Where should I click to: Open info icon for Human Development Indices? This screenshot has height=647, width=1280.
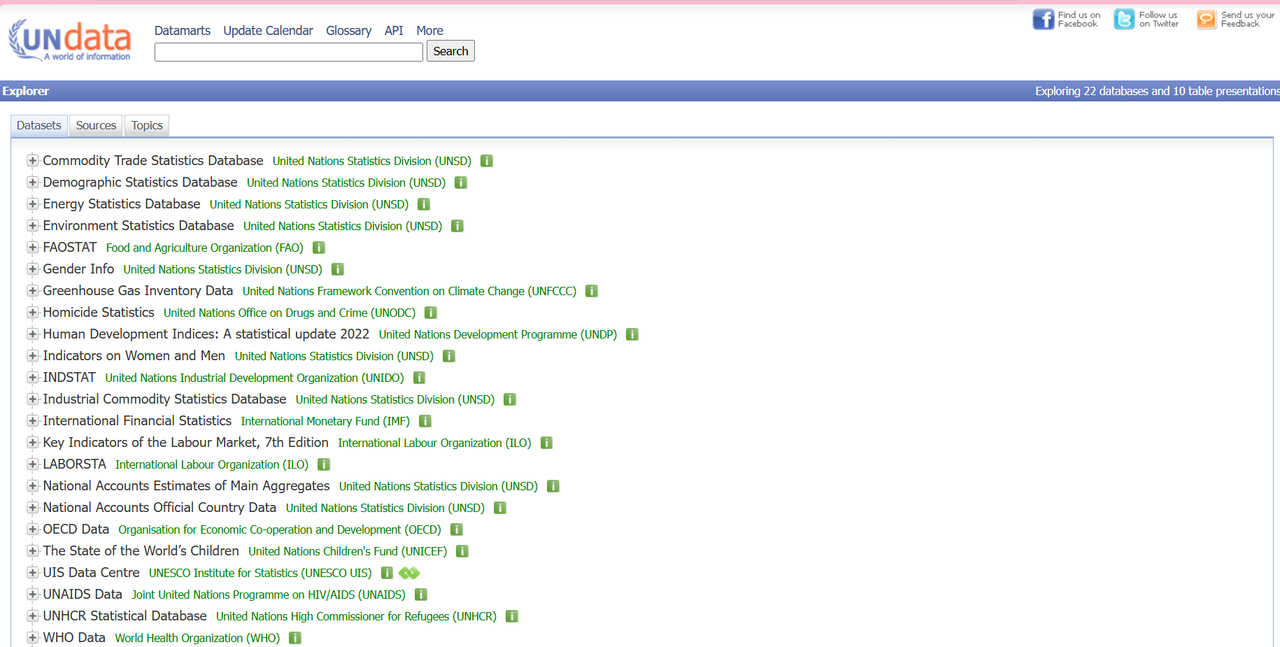pos(632,334)
